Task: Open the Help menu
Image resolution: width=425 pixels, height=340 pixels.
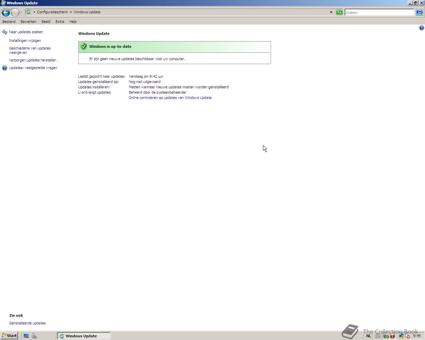Action: 73,22
